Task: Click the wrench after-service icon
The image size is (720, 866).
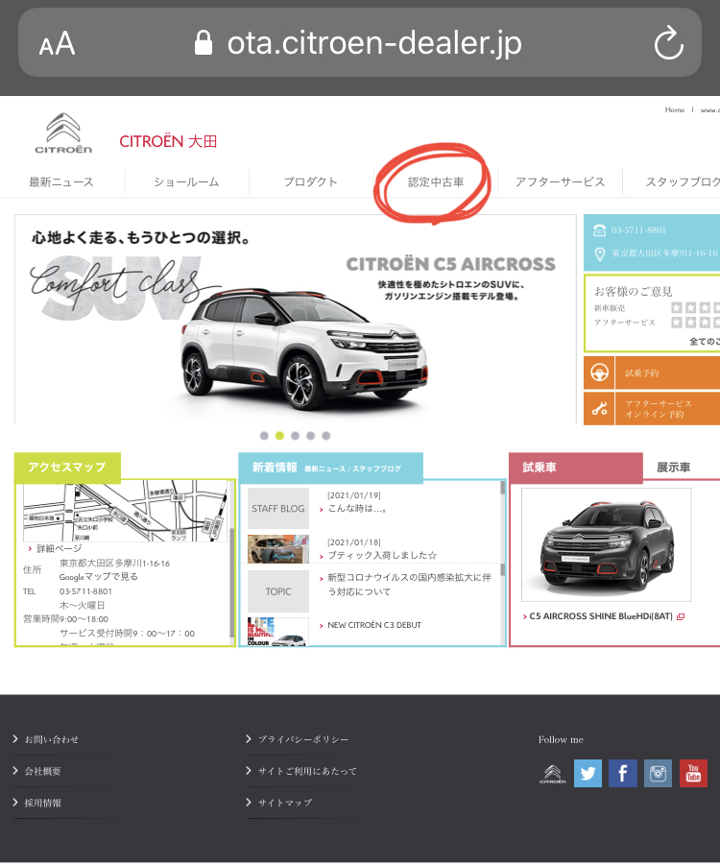Action: tap(600, 409)
